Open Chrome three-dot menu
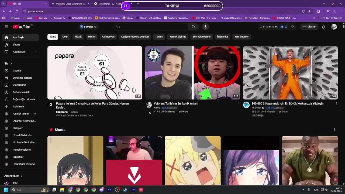Viewport: 345px width, 194px height. point(341,11)
